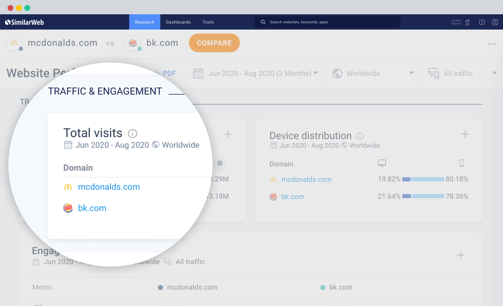Click the Total visits info icon
This screenshot has width=503, height=306.
click(x=132, y=134)
